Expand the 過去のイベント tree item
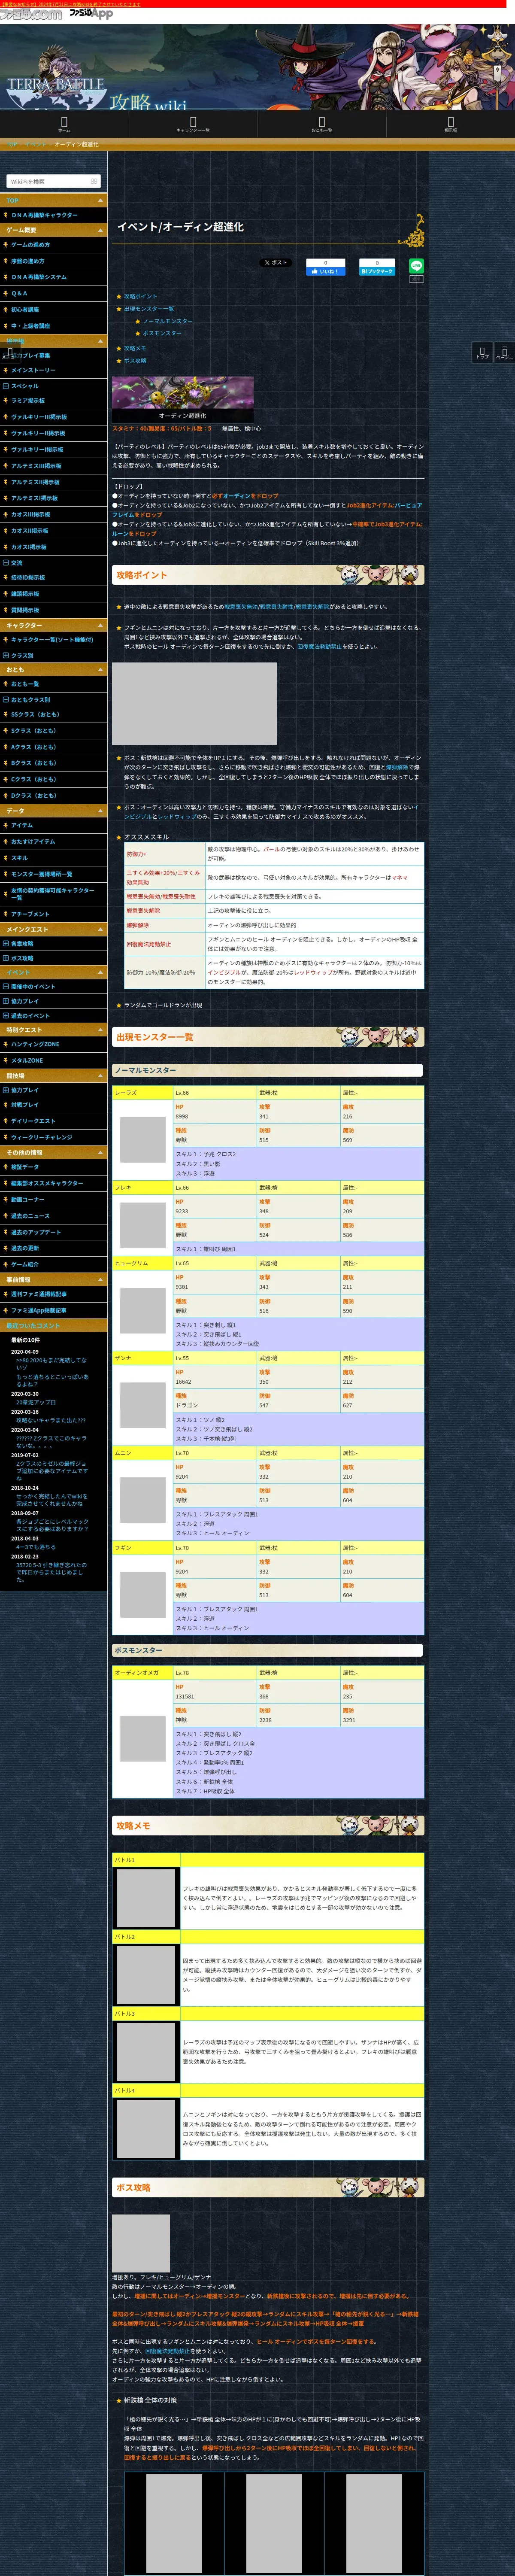Screen dimensions: 515x2576 tap(6, 1015)
